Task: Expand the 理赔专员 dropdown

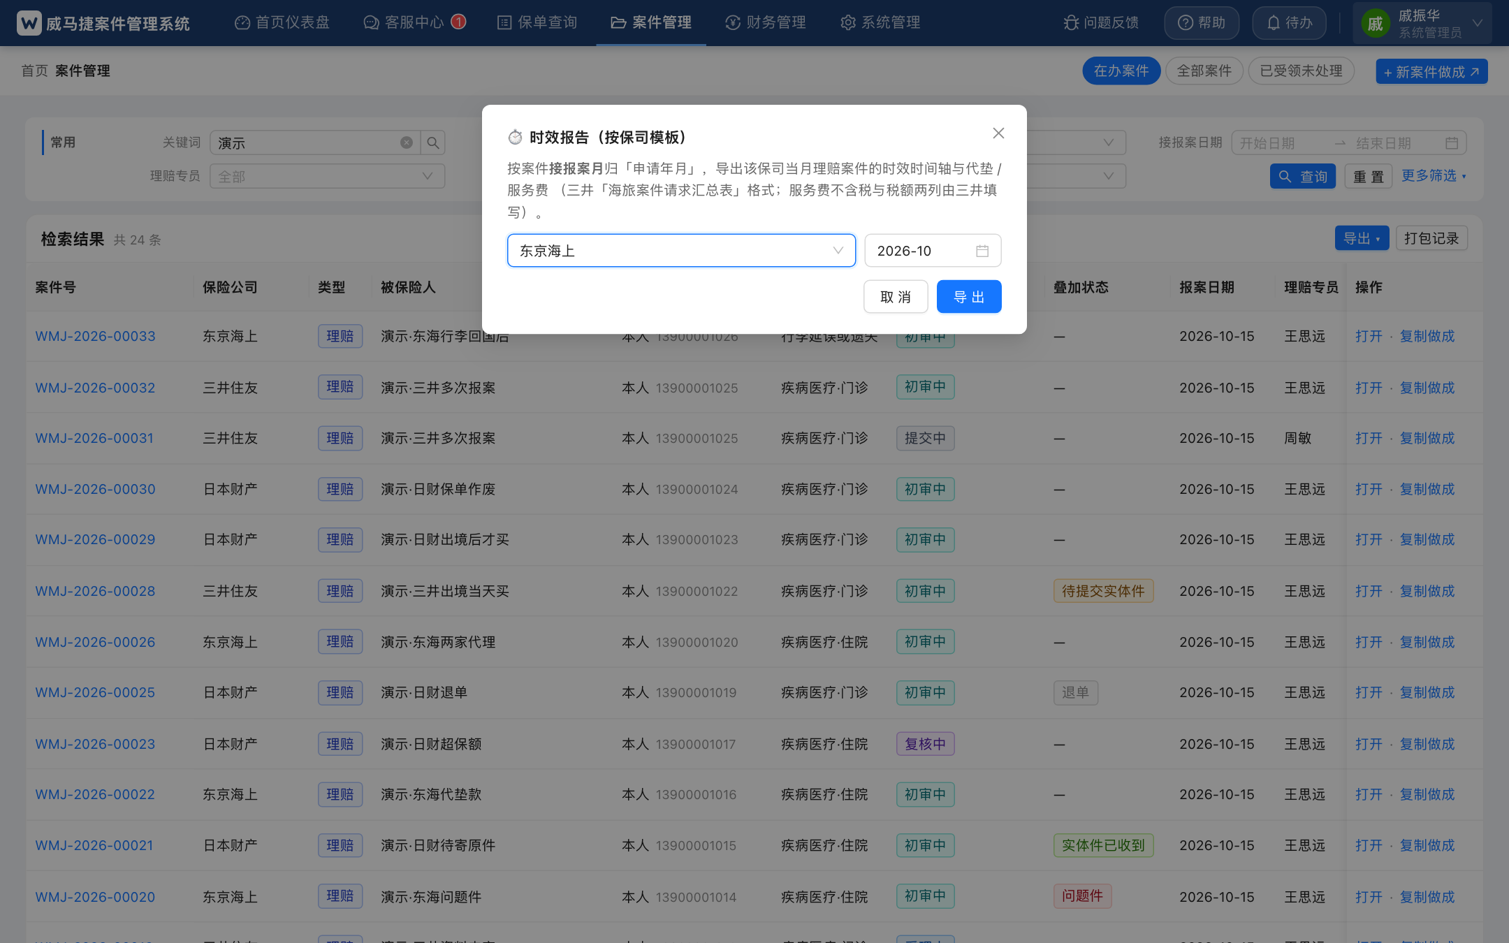Action: click(x=327, y=176)
